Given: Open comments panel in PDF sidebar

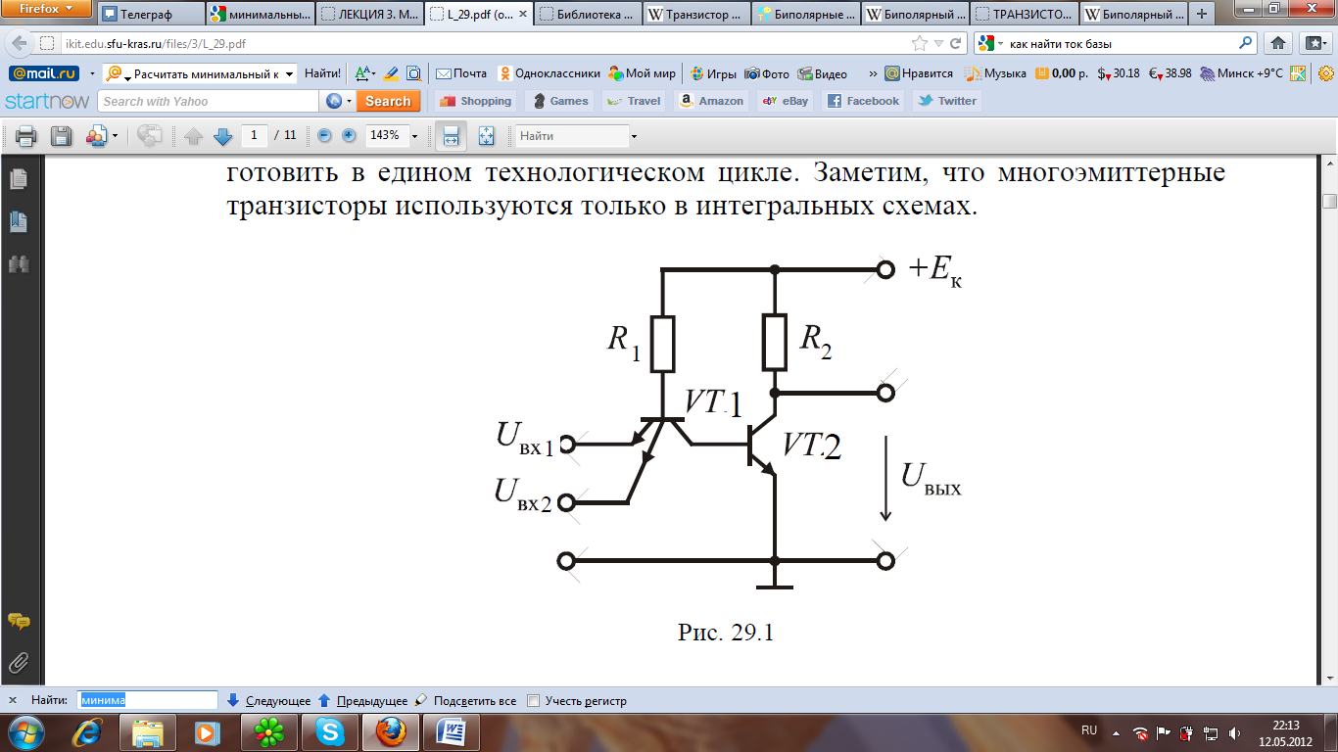Looking at the screenshot, I should [x=19, y=621].
